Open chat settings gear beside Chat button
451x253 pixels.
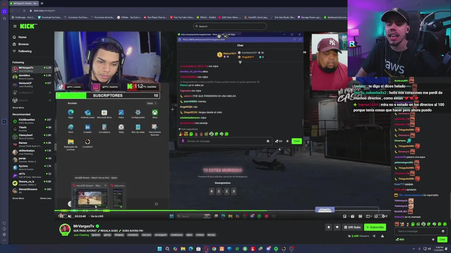point(433,239)
